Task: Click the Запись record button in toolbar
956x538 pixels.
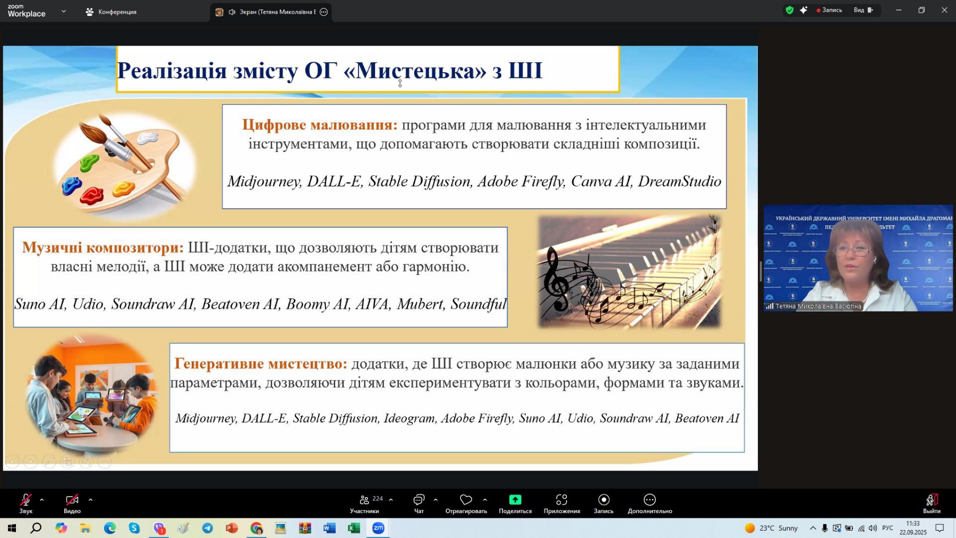Action: [x=603, y=503]
